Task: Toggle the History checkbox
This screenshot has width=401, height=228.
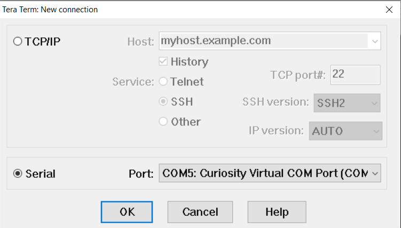Action: tap(164, 62)
